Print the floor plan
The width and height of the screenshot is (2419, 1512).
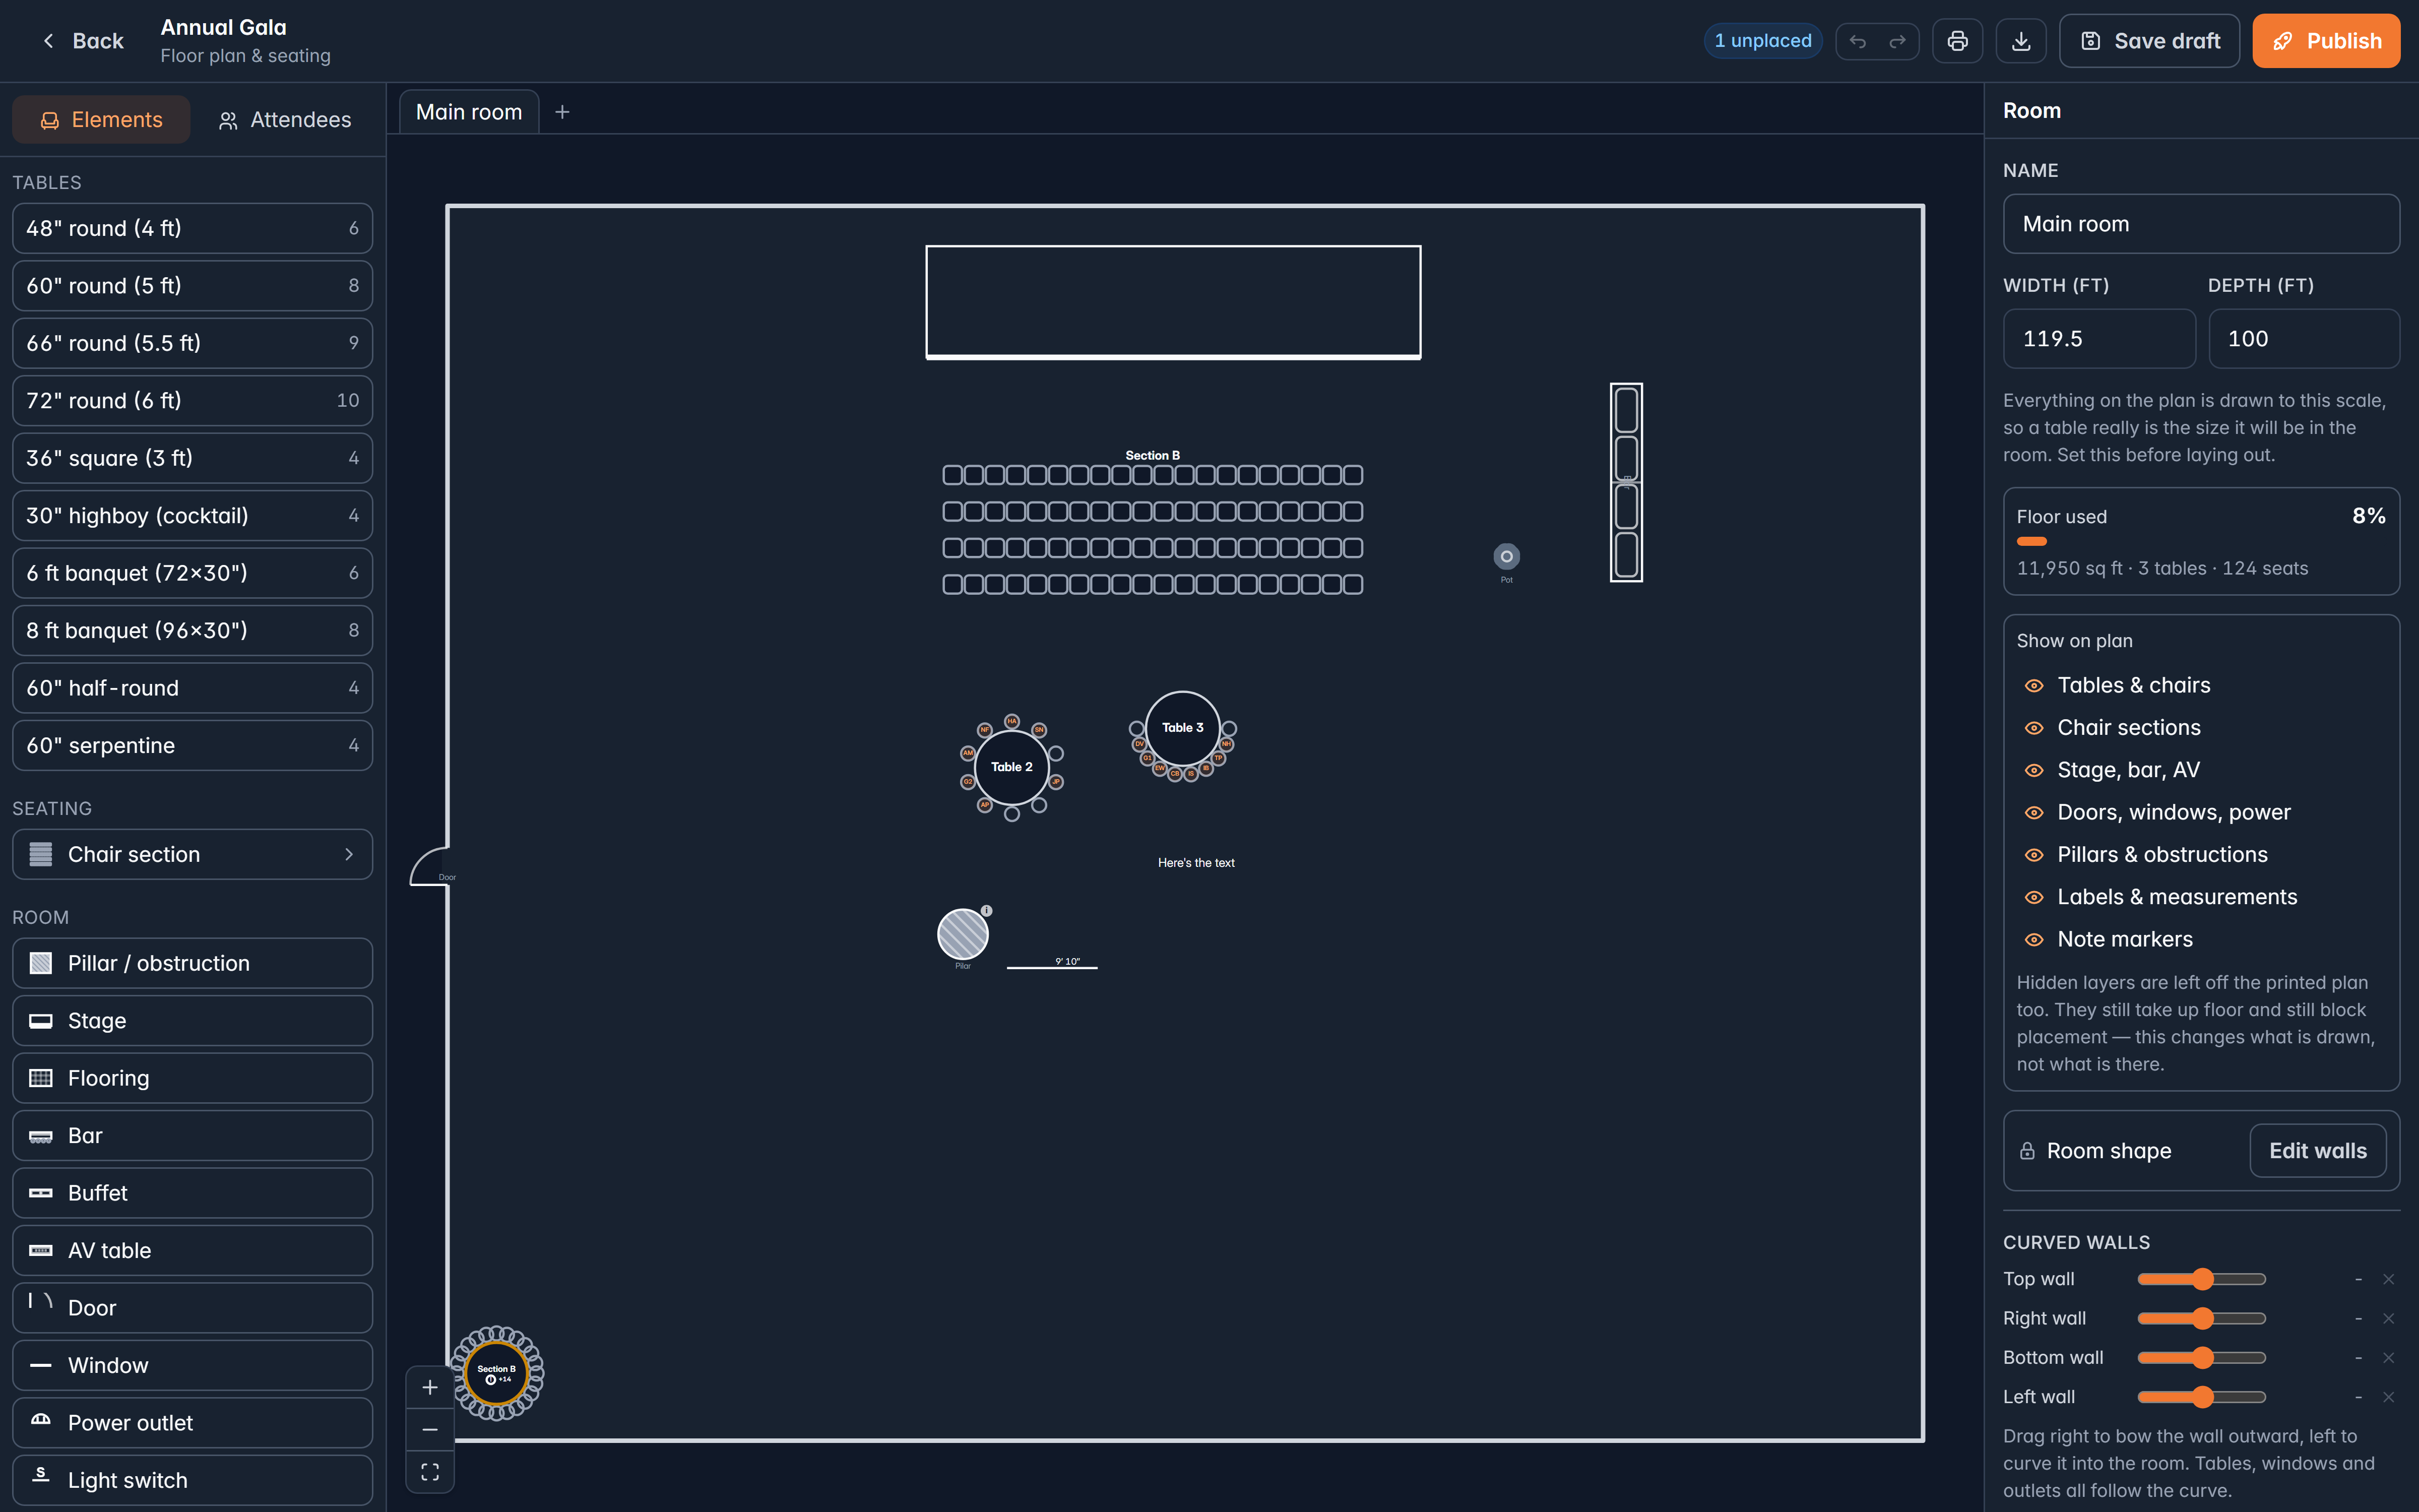coord(1957,41)
